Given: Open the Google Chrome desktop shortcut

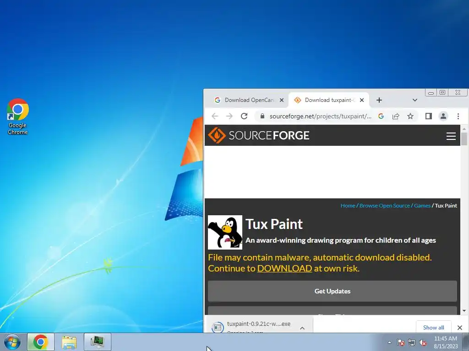Looking at the screenshot, I should [18, 117].
